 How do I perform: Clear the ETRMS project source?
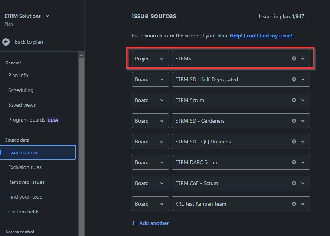tap(294, 59)
